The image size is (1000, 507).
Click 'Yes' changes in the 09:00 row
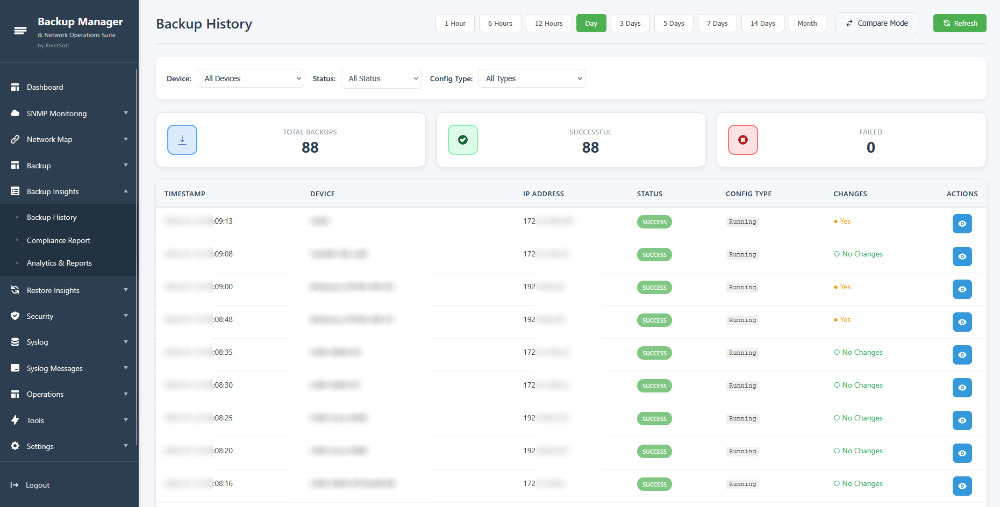(x=842, y=287)
